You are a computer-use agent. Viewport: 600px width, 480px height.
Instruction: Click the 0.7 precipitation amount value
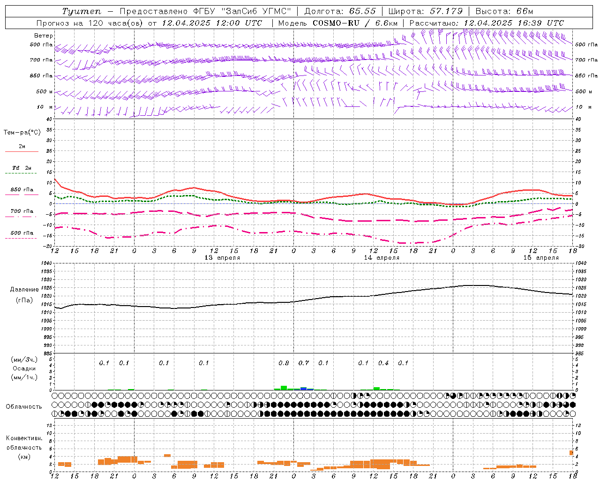[x=304, y=363]
